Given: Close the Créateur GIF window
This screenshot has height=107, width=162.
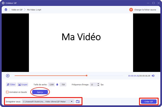Looking at the screenshot, I should pyautogui.click(x=158, y=3).
